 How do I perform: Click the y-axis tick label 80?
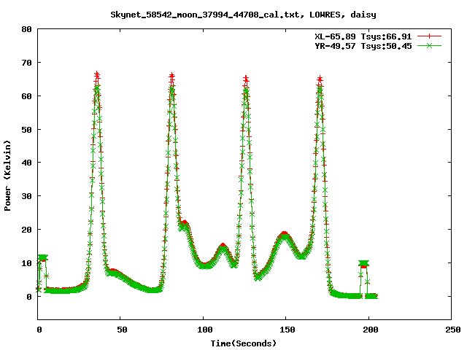(x=27, y=29)
